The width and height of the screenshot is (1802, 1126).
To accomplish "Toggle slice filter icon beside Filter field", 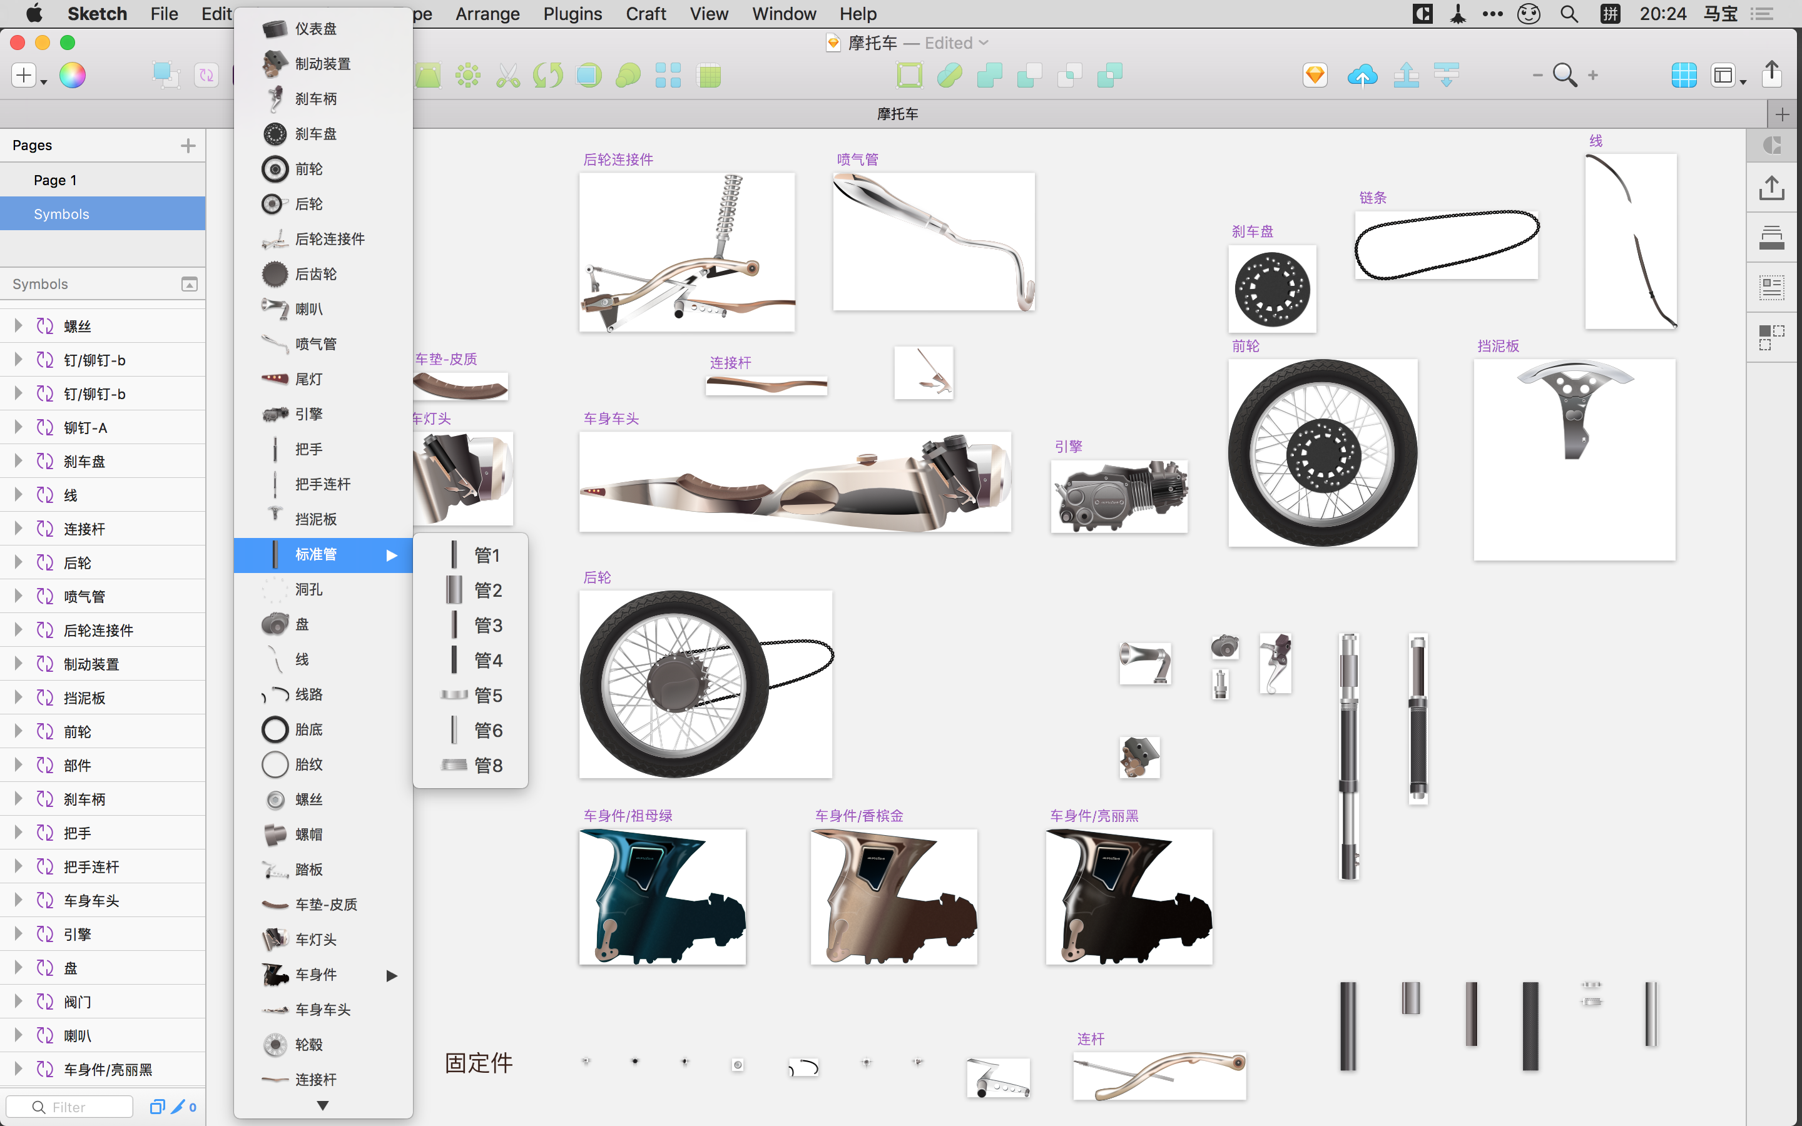I will click(x=177, y=1107).
